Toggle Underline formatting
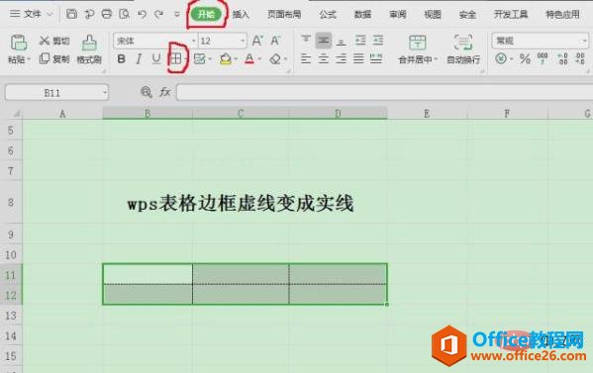The height and width of the screenshot is (373, 593). click(x=156, y=59)
